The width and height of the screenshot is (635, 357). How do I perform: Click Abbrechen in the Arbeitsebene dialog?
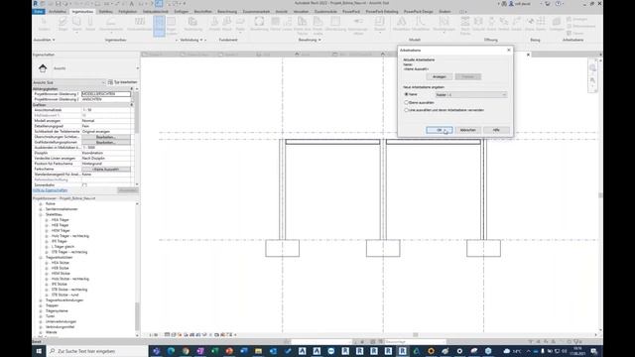467,130
